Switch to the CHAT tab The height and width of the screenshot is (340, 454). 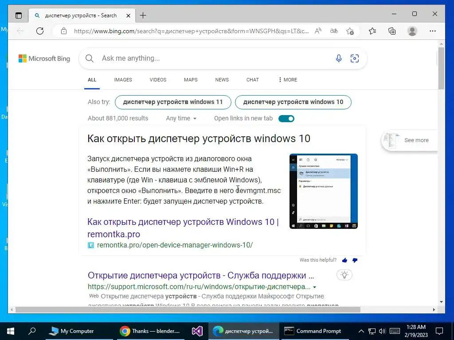pos(252,80)
